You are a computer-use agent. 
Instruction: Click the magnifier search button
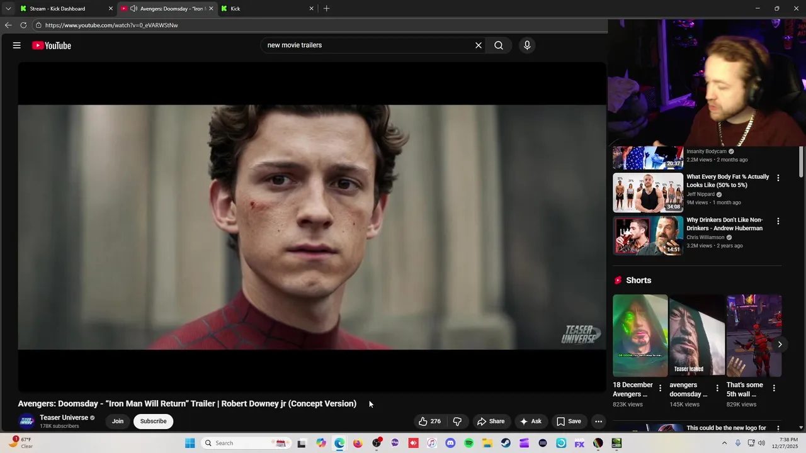click(499, 45)
